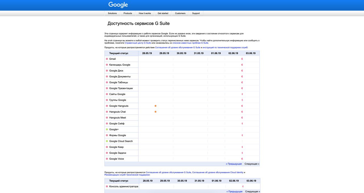The height and width of the screenshot is (193, 364).
Task: Click status dot beside Google Документы
Action: (107, 76)
